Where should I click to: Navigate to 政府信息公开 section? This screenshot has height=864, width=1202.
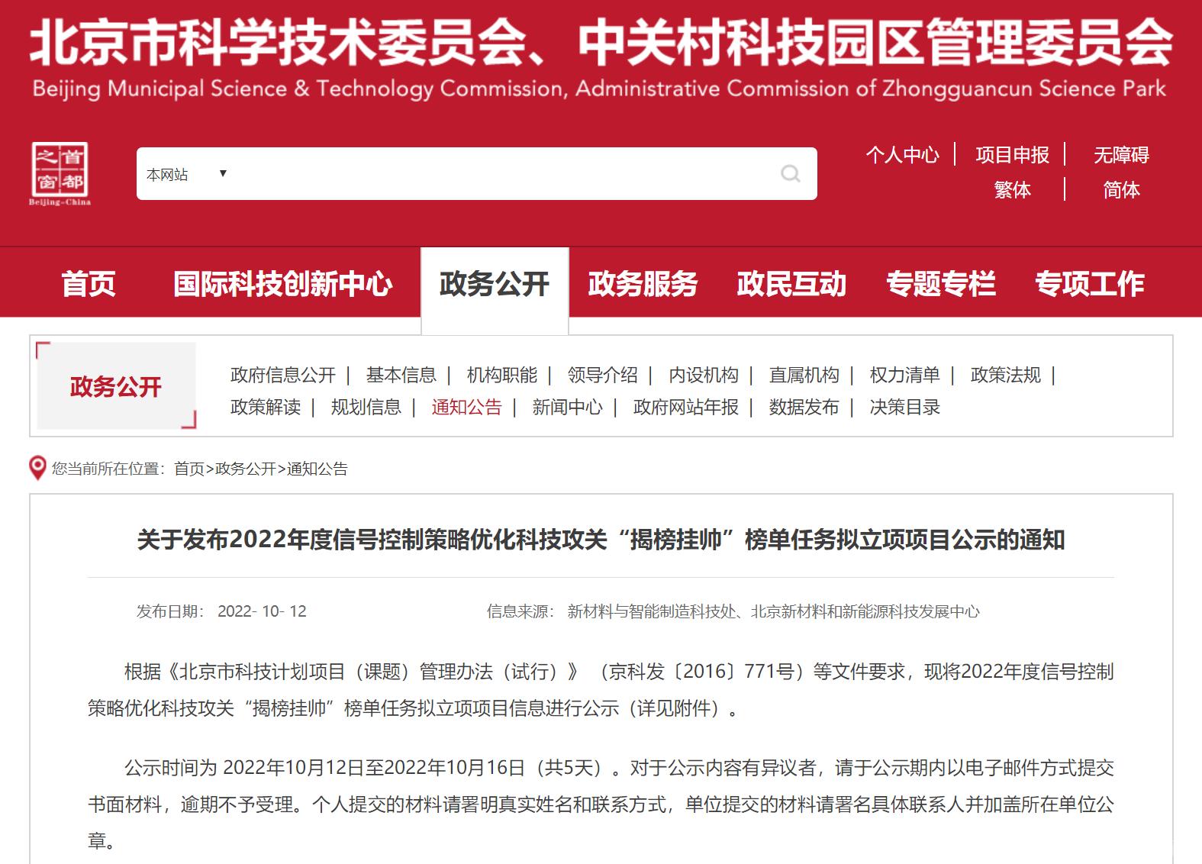pyautogui.click(x=282, y=375)
